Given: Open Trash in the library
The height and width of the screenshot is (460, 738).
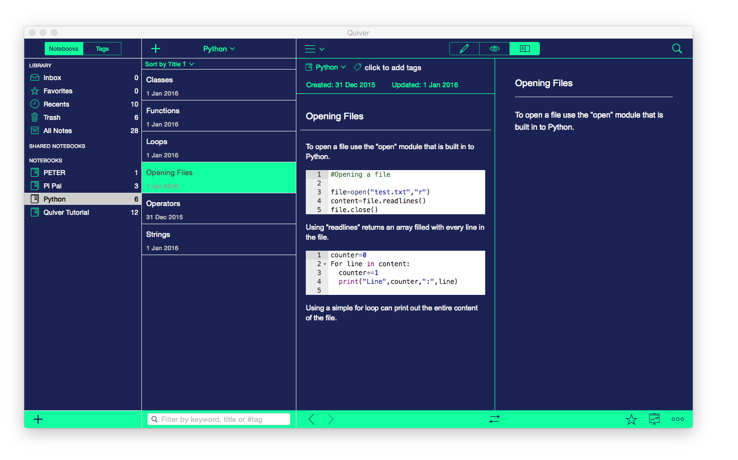Looking at the screenshot, I should [83, 118].
